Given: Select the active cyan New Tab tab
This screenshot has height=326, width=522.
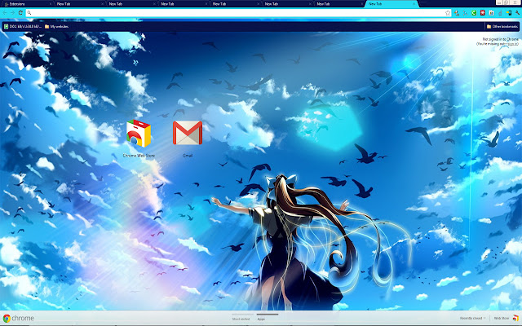Looking at the screenshot, I should click(391, 4).
